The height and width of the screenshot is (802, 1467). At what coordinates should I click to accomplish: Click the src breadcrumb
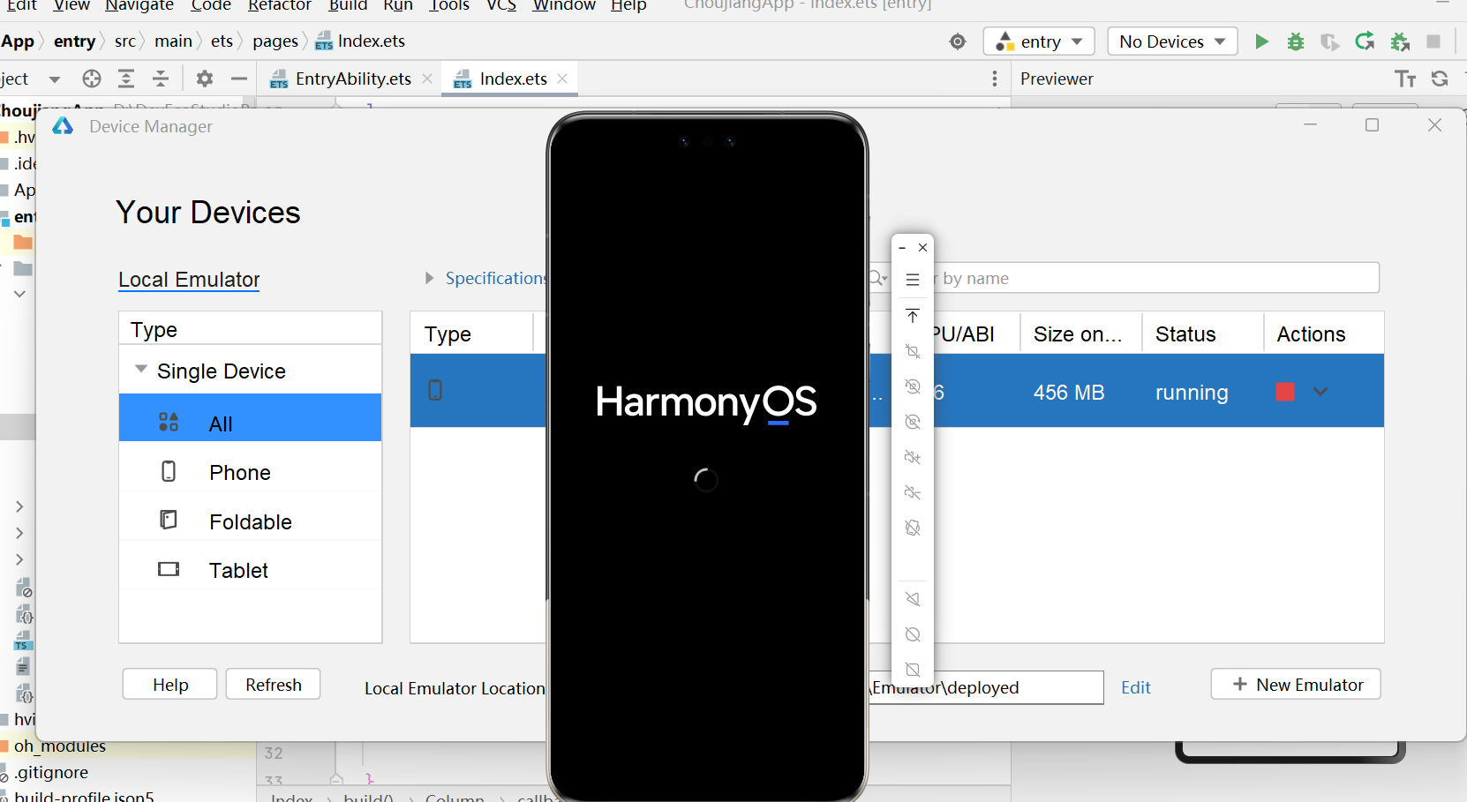[125, 41]
